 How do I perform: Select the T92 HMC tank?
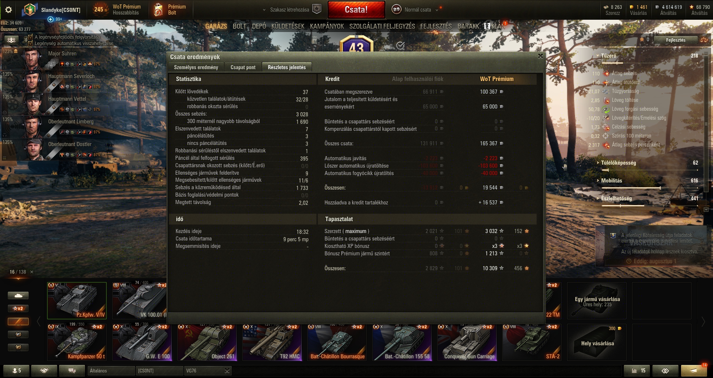[x=272, y=342]
